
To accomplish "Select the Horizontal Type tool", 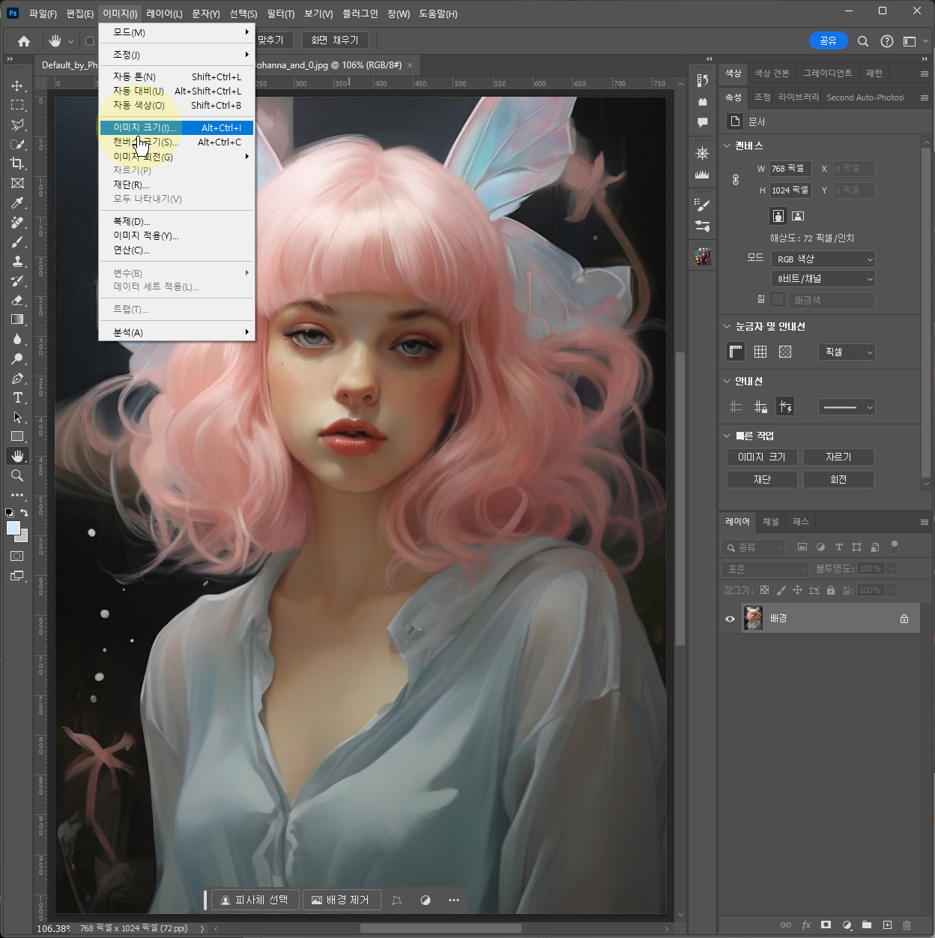I will 17,397.
